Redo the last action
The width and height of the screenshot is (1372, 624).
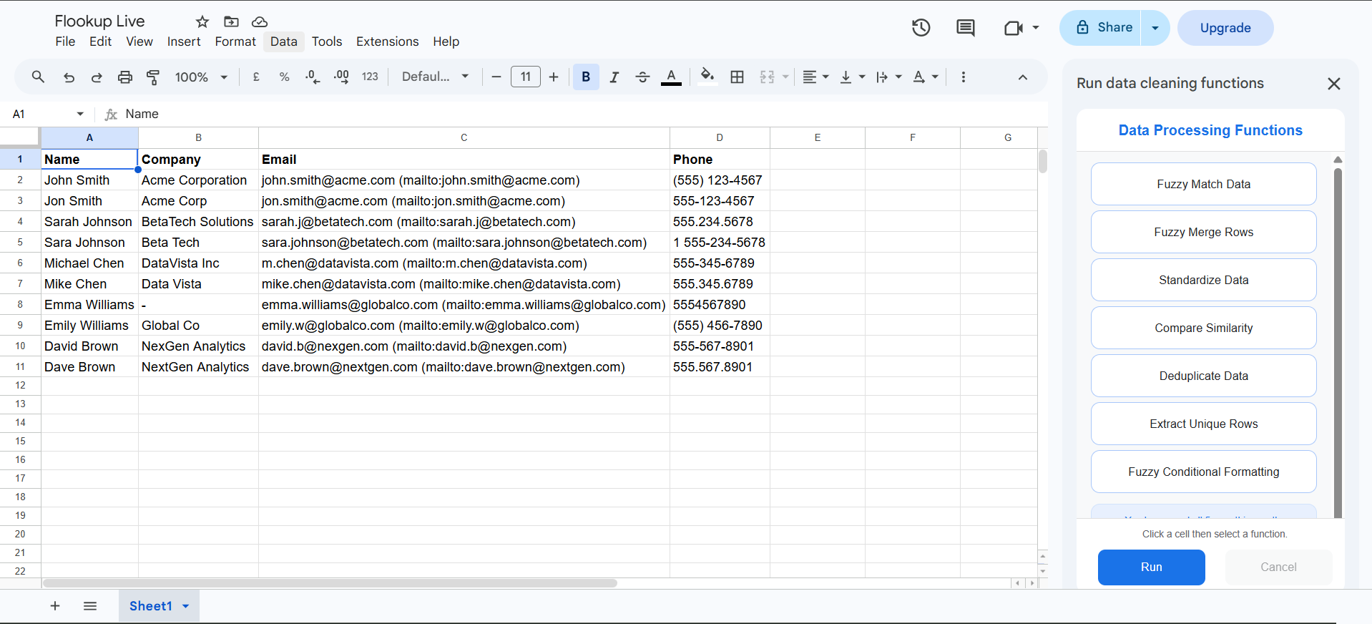point(97,77)
